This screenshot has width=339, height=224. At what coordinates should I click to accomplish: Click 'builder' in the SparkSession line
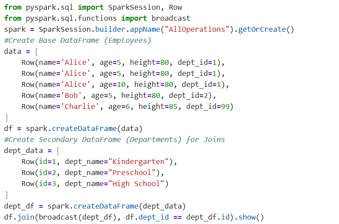tap(110, 30)
